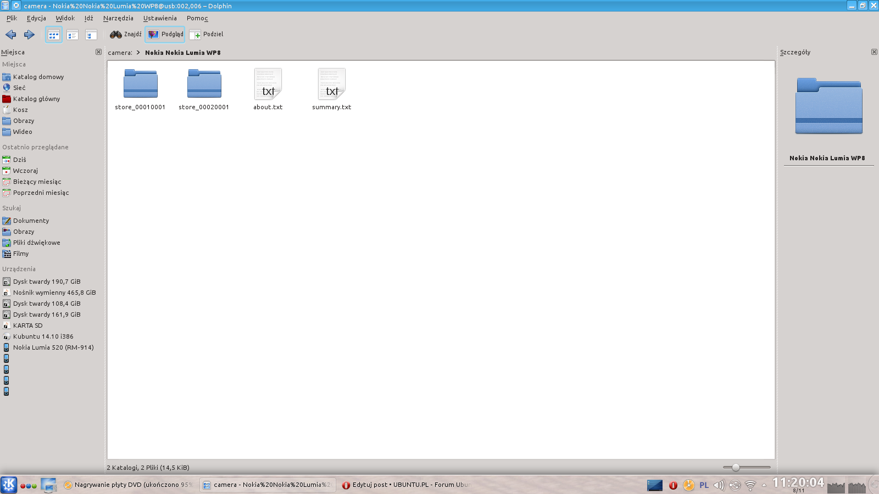Close the Szczegóły side panel
This screenshot has height=494, width=879.
(x=874, y=52)
